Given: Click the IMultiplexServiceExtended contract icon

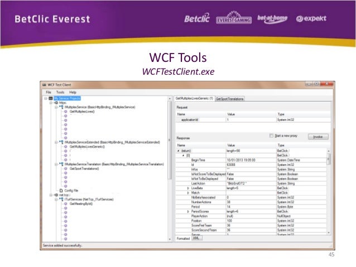Looking at the screenshot, I should (61, 142).
